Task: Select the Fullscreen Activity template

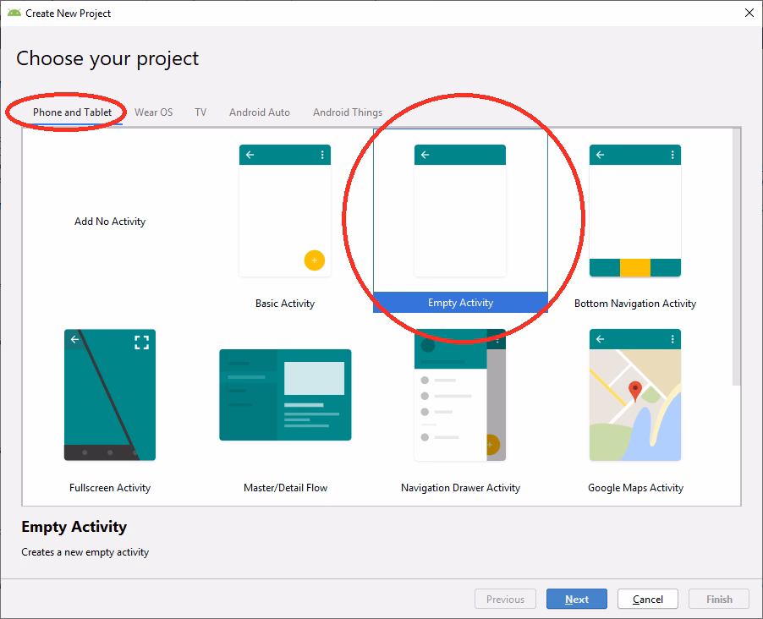Action: pos(109,395)
